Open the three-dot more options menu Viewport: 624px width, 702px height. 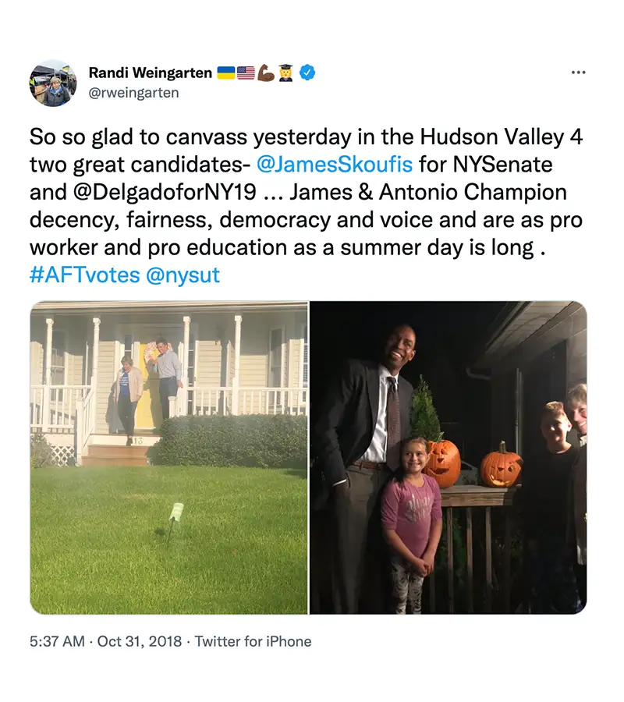point(578,72)
